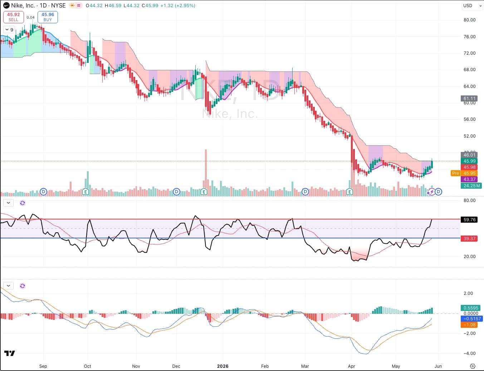
Task: Click the 45.96 BUY button
Action: (x=48, y=17)
